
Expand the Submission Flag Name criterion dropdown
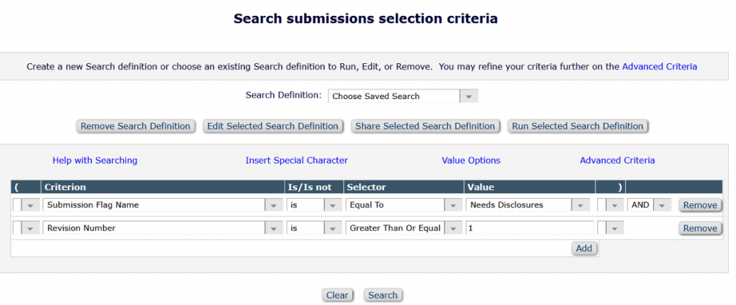point(162,205)
